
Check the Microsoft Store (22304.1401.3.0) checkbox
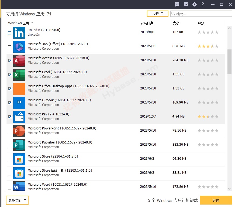pos(10,159)
